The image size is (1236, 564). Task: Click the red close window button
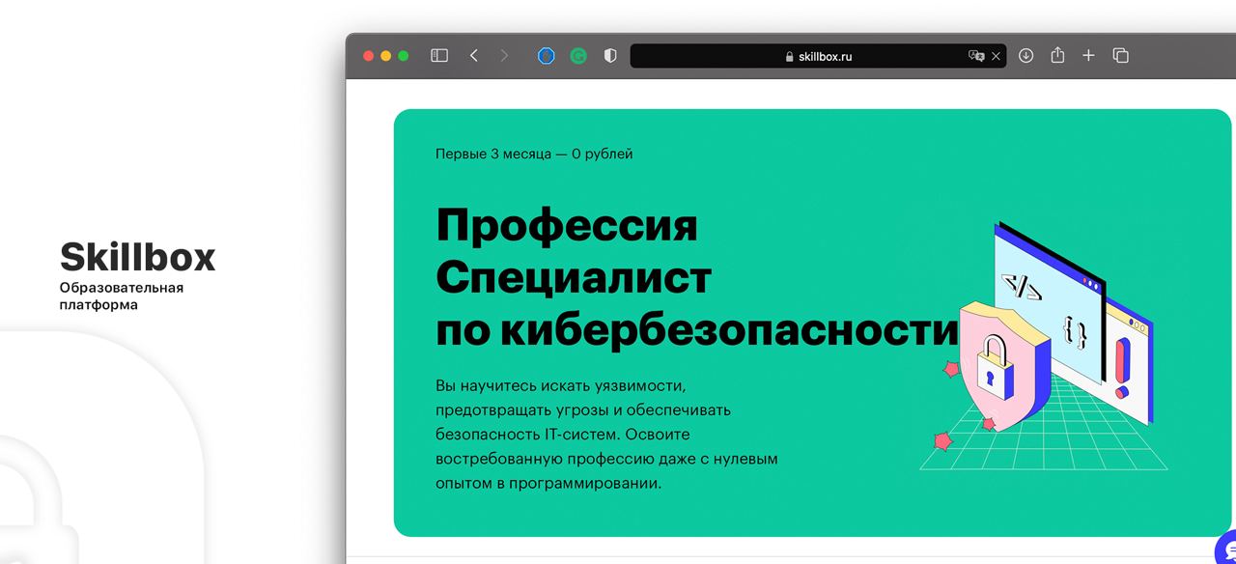368,56
